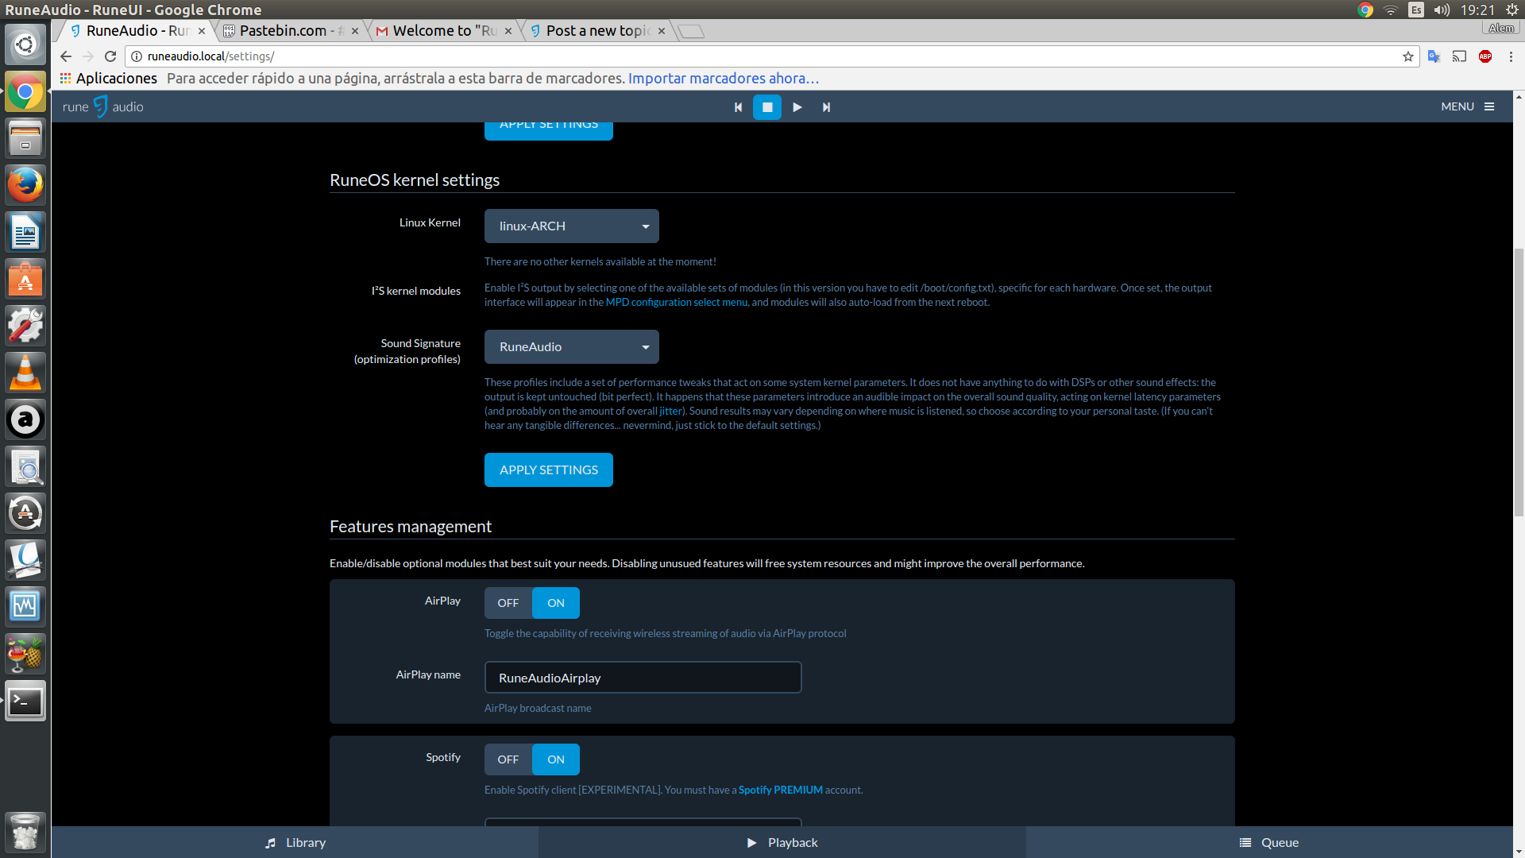Screen dimensions: 1525x858
Task: Turn AirPlay ON
Action: point(556,603)
